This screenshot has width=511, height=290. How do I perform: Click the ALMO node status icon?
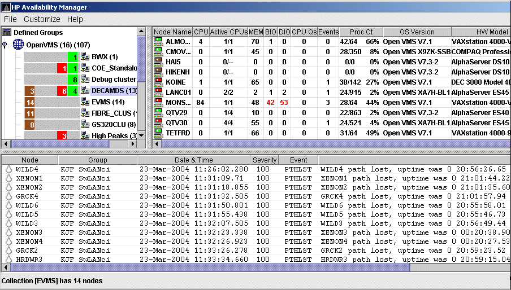click(158, 41)
